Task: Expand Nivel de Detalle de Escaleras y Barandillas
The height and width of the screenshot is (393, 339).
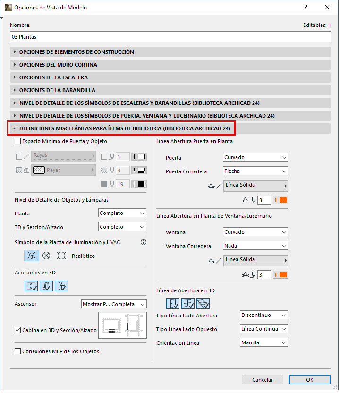Action: [x=170, y=103]
